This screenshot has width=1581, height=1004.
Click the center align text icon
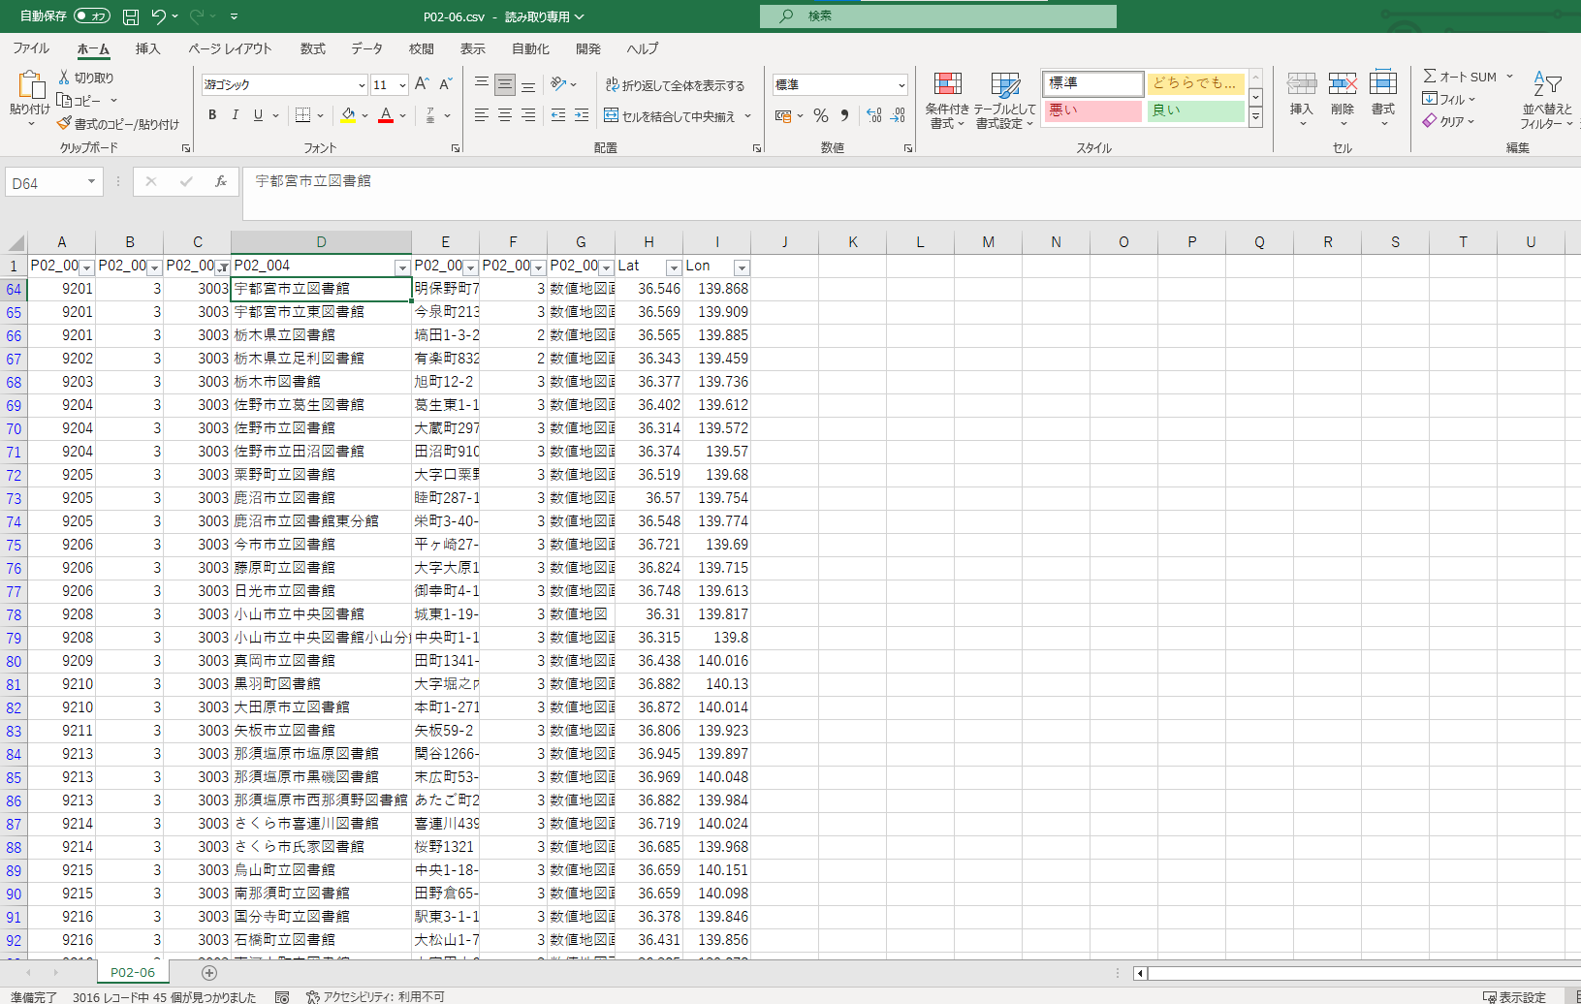tap(504, 115)
